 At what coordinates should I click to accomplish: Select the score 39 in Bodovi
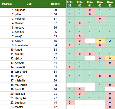pos(55,10)
